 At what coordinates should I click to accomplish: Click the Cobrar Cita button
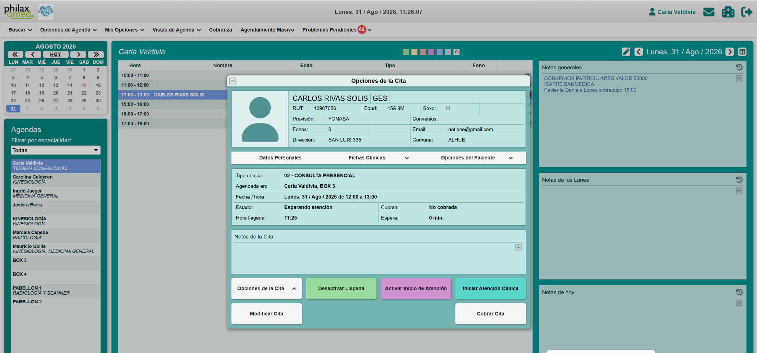(x=490, y=314)
